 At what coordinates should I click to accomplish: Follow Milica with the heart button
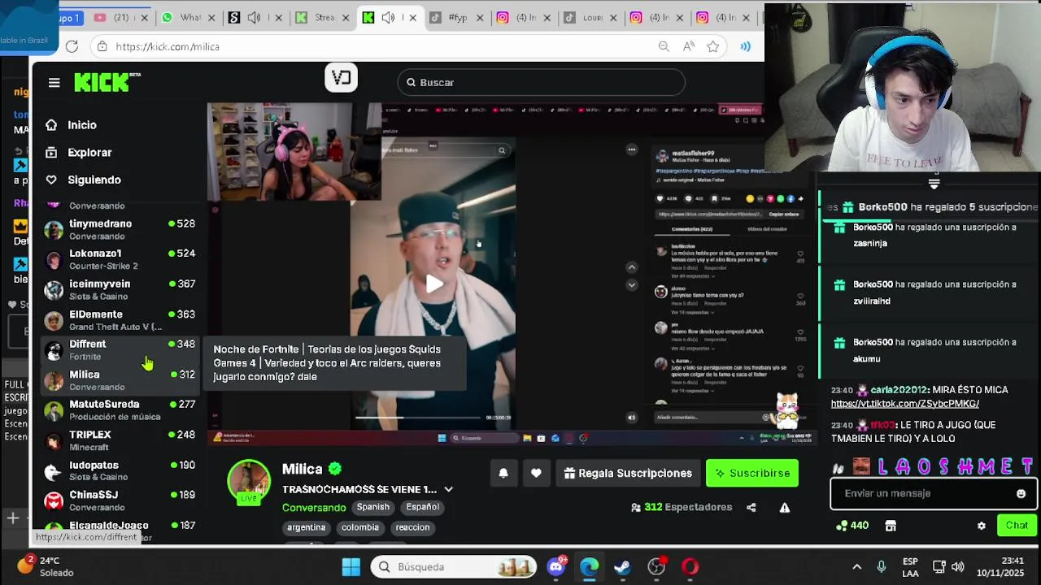point(536,473)
